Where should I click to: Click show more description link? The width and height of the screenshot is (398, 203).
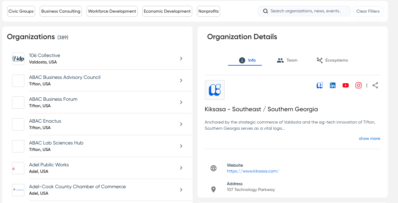[x=369, y=139]
